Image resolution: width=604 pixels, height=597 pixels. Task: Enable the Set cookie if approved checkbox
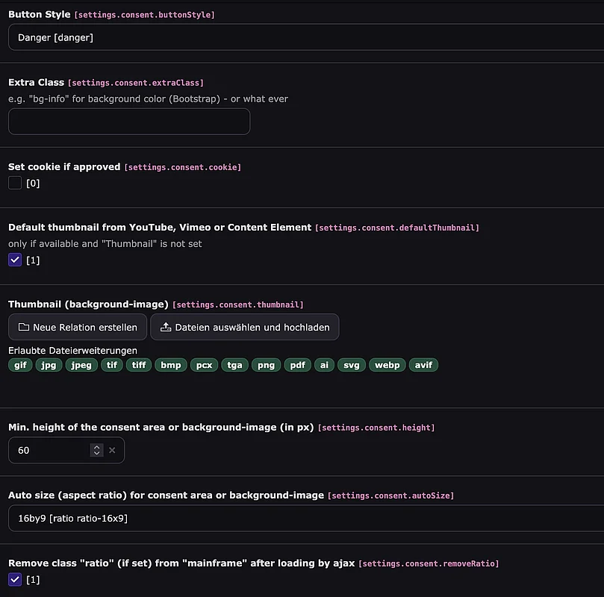15,183
